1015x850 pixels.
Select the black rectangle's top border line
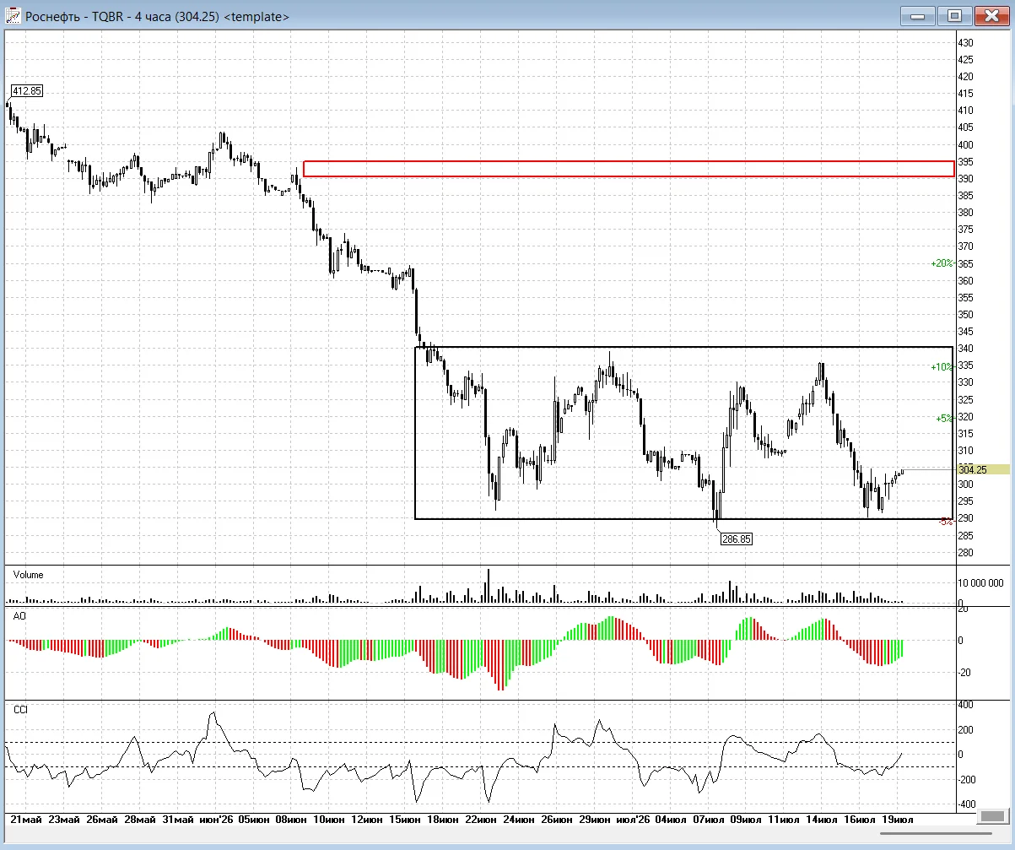(x=684, y=347)
